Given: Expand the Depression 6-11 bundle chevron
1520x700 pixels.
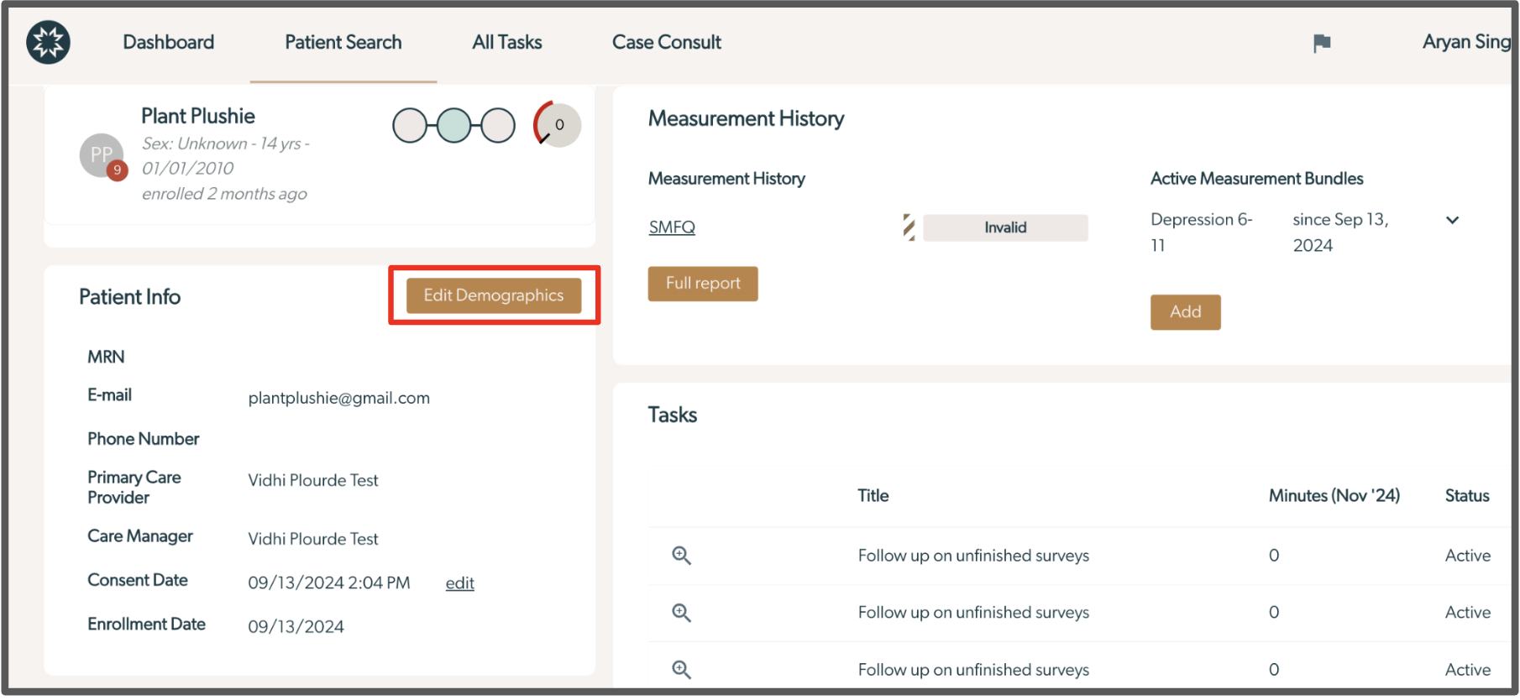Looking at the screenshot, I should coord(1452,220).
